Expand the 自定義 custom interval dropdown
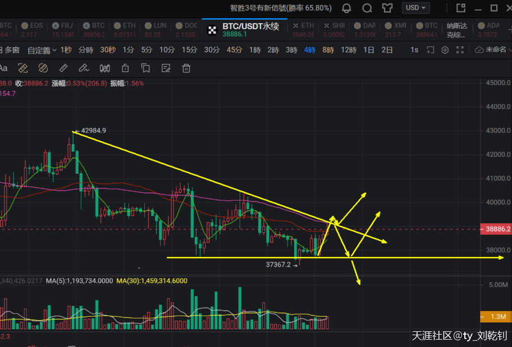 [42, 50]
